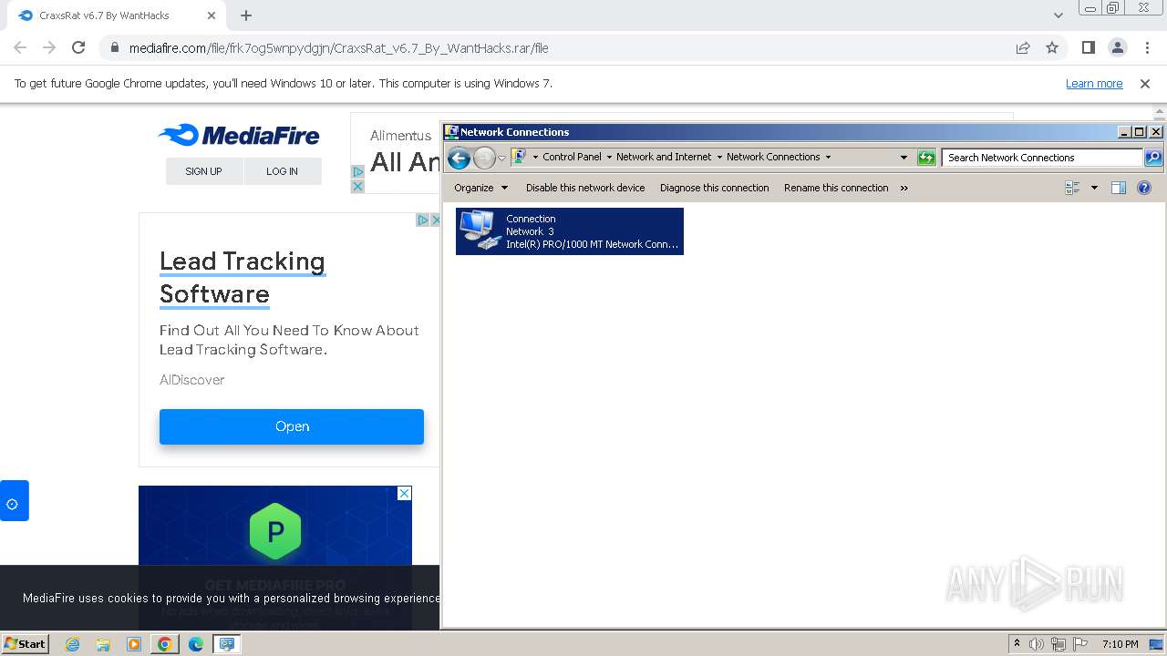Dismiss the Chrome update notice

coord(1145,83)
